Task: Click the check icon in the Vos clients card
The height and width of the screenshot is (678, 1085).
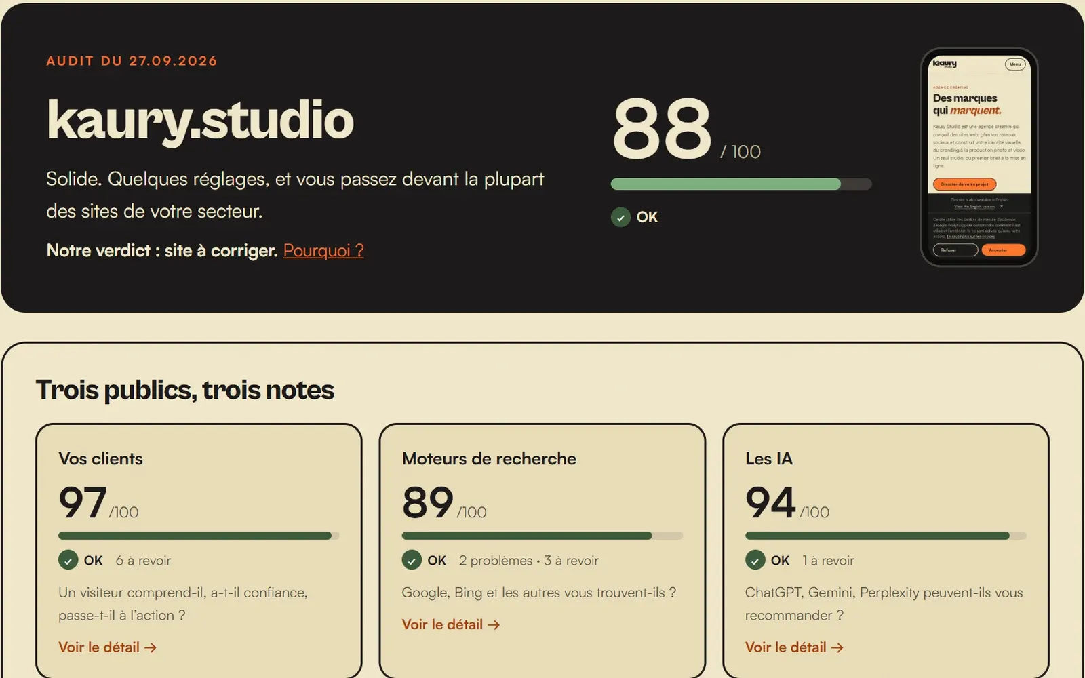Action: click(x=68, y=561)
